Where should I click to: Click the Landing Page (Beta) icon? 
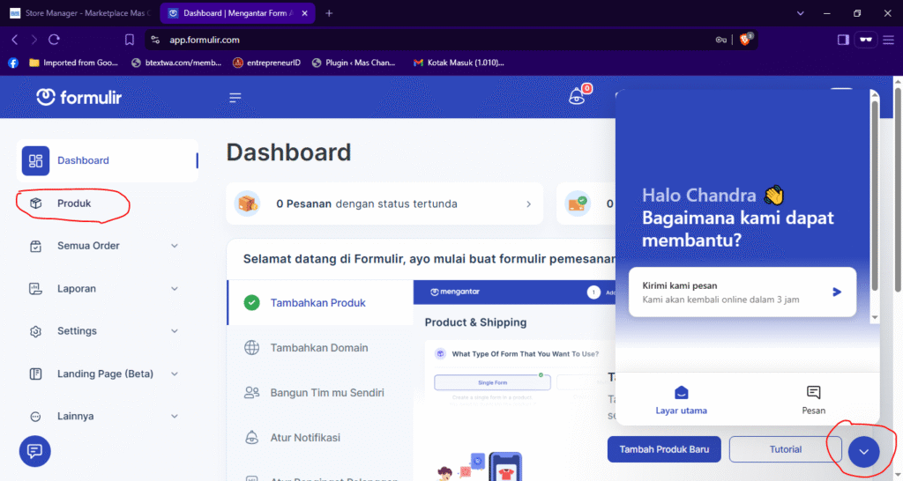(x=35, y=374)
